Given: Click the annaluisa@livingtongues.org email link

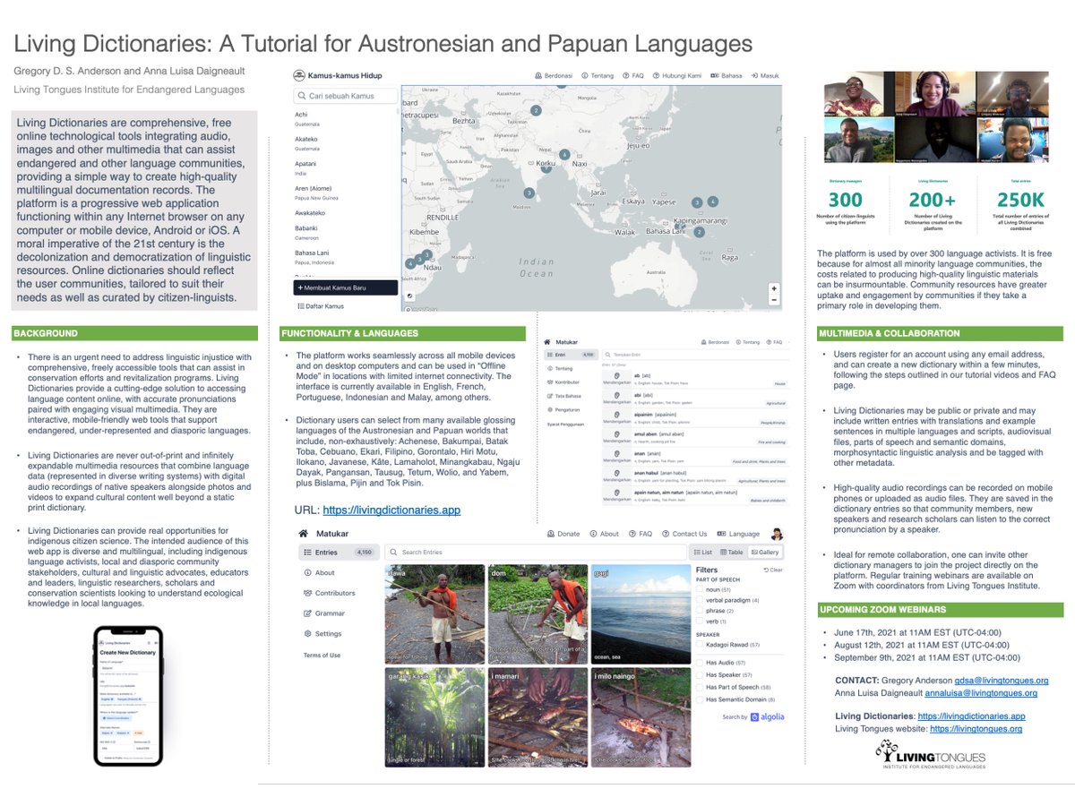Looking at the screenshot, I should [x=983, y=693].
